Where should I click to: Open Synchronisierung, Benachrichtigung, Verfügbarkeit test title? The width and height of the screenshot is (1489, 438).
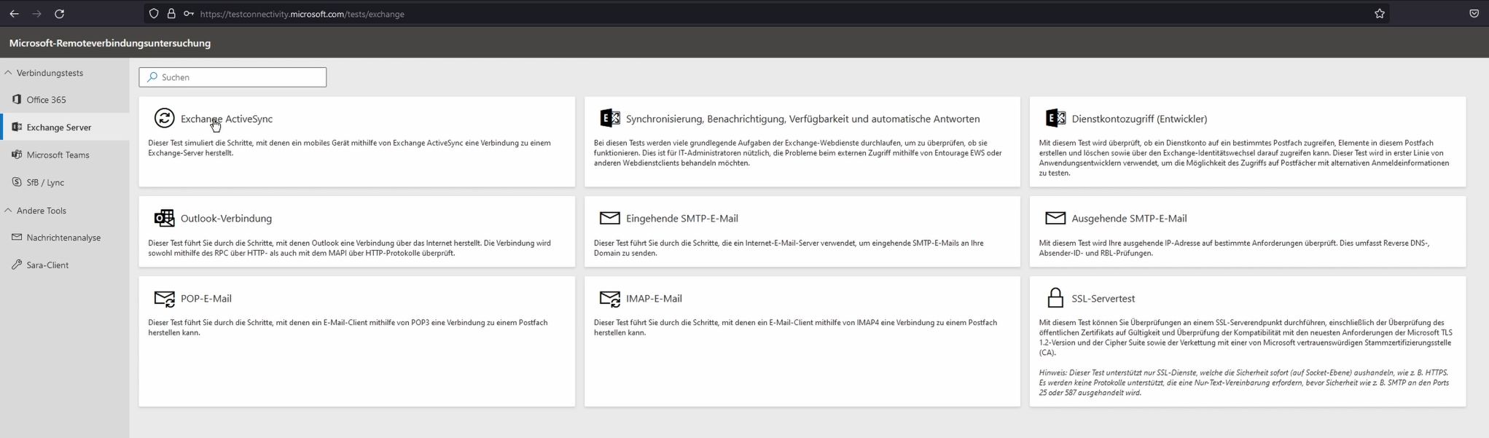pos(802,119)
